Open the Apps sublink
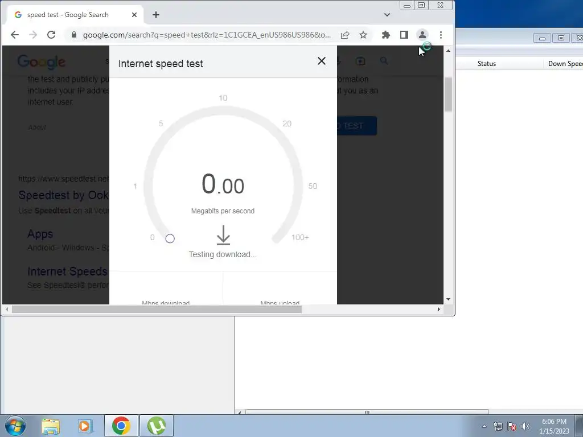 click(x=40, y=234)
